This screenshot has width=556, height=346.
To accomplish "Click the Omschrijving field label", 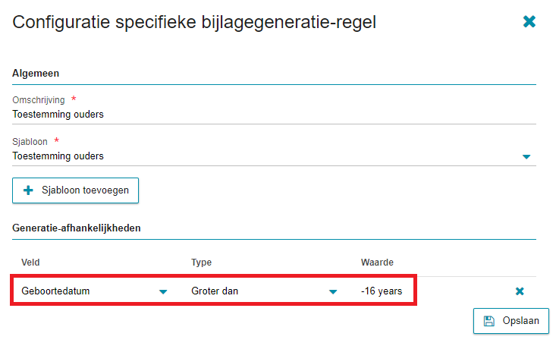I will pos(39,100).
